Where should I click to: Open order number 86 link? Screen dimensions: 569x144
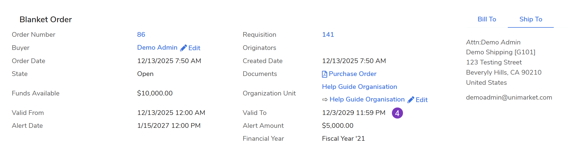[141, 35]
